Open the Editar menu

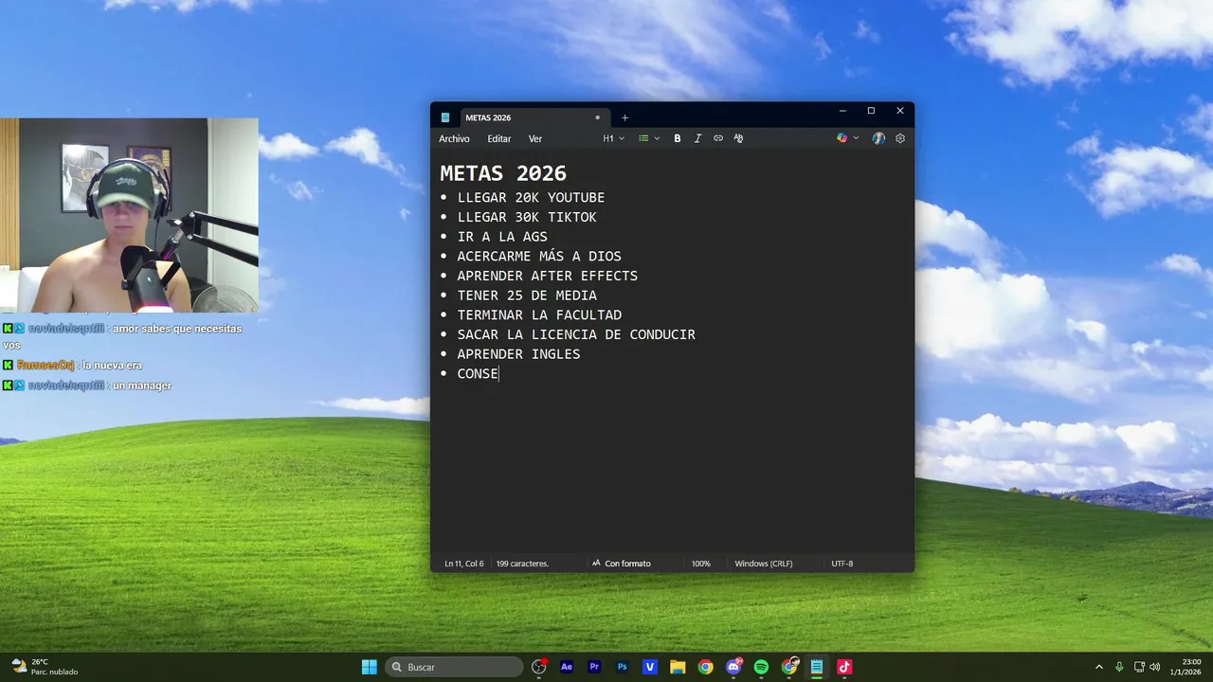pos(499,138)
